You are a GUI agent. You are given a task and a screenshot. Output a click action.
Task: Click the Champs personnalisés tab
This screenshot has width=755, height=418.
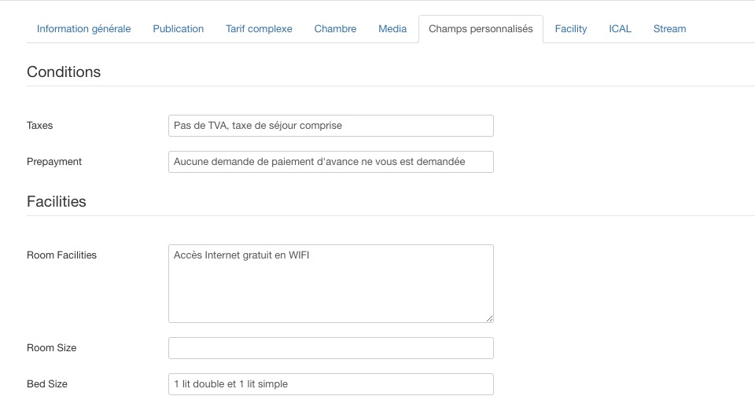click(x=481, y=29)
